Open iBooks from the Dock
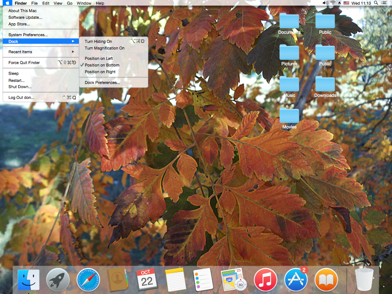 [x=326, y=279]
